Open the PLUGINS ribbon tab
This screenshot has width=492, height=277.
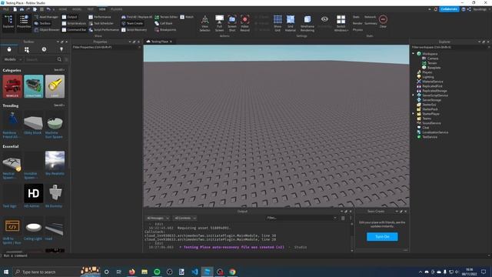(116, 9)
